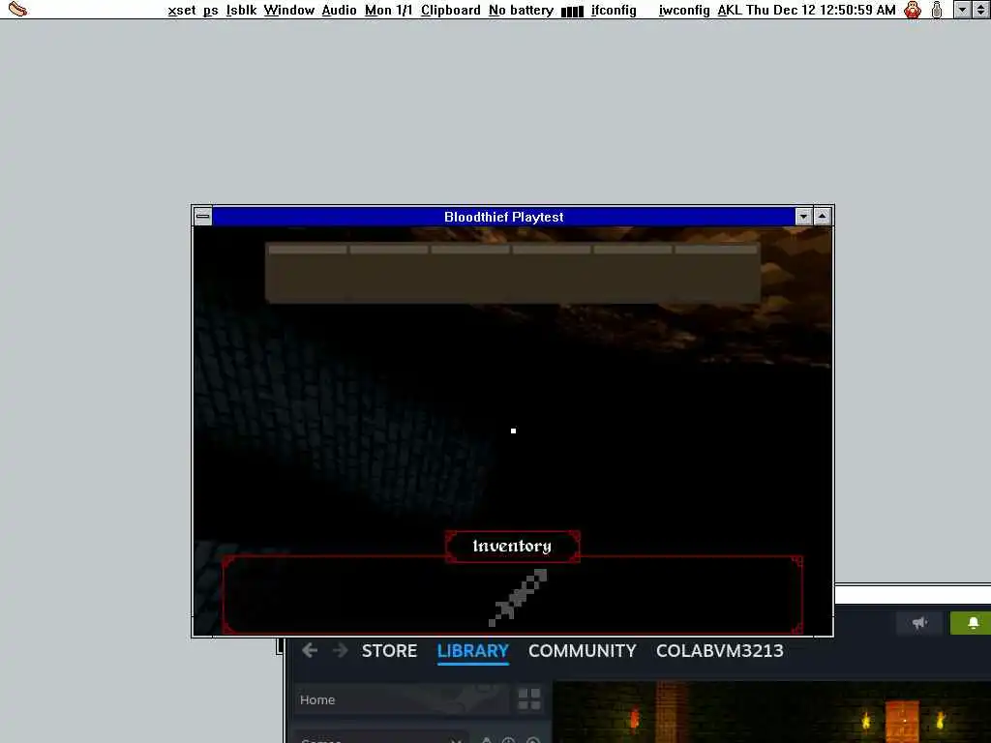Screen dimensions: 991x743
Task: Click the red monkey icon in top bar
Action: coord(913,10)
